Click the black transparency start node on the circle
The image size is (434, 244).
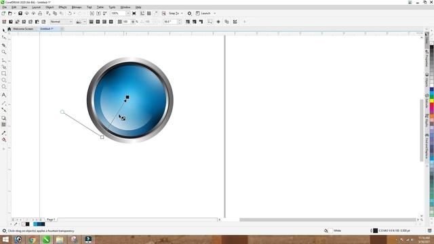[x=127, y=97]
